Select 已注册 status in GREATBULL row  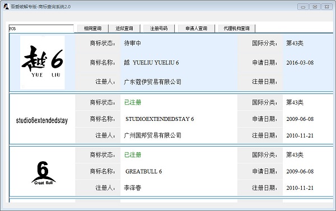133,155
